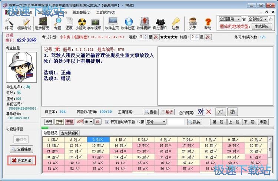Select question cell 40 对×

pos(256,157)
